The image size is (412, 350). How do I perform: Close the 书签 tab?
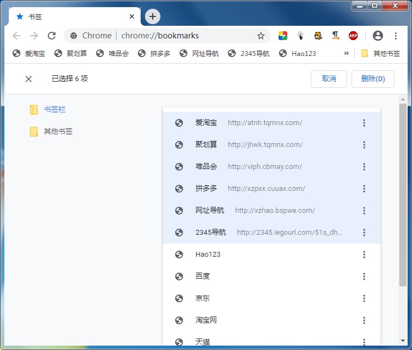(132, 16)
